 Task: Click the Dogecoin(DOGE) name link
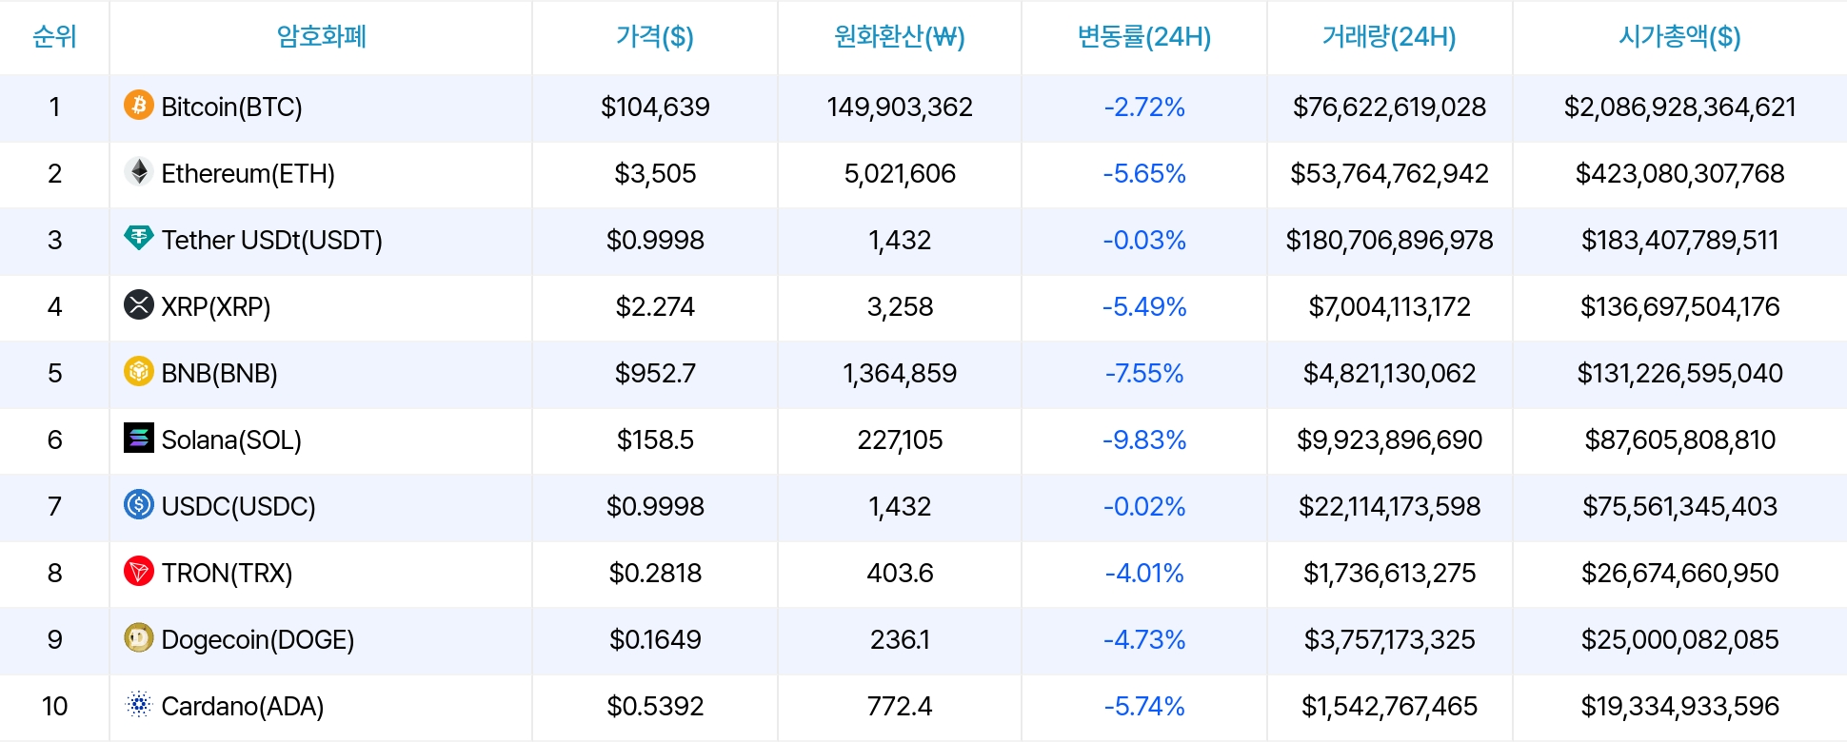tap(258, 639)
